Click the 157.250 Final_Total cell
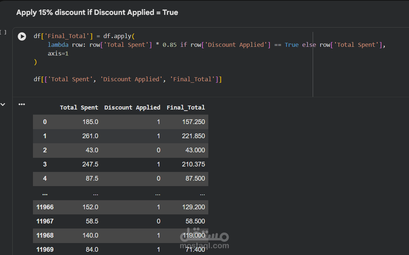This screenshot has width=409, height=255. point(193,122)
